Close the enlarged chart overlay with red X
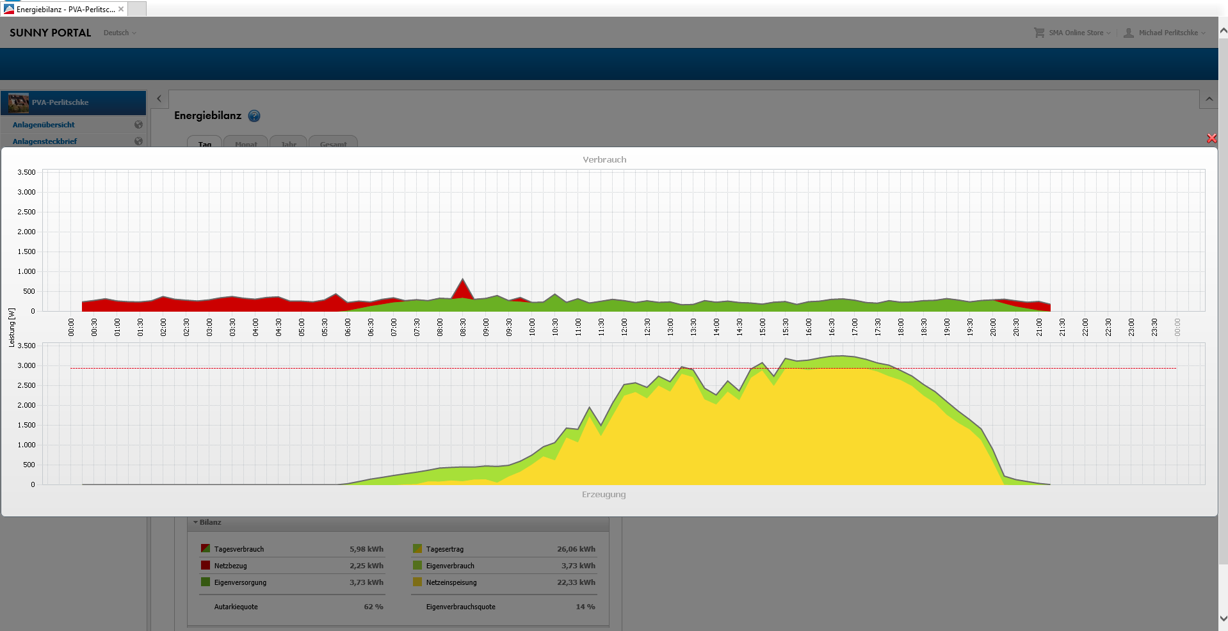This screenshot has width=1228, height=631. click(x=1211, y=138)
